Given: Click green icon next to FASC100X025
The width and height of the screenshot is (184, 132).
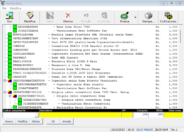Looking at the screenshot, I should pyautogui.click(x=10, y=62).
